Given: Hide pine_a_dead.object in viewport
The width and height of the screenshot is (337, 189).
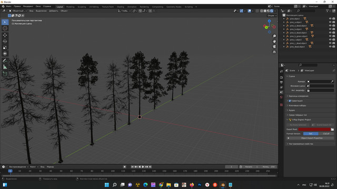Looking at the screenshot, I should click(330, 26).
